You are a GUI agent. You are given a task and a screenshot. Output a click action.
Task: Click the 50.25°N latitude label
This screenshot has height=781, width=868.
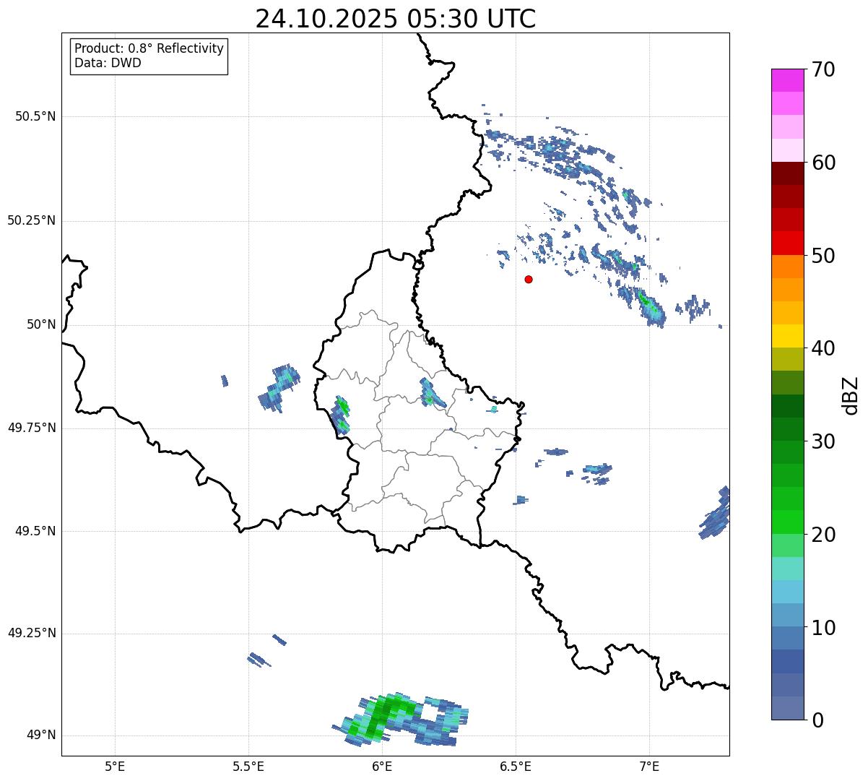click(32, 220)
